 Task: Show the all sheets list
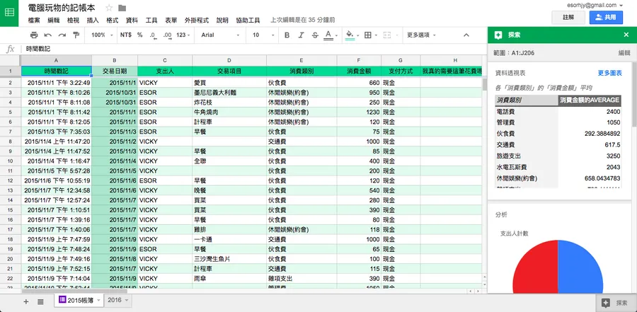pos(40,301)
